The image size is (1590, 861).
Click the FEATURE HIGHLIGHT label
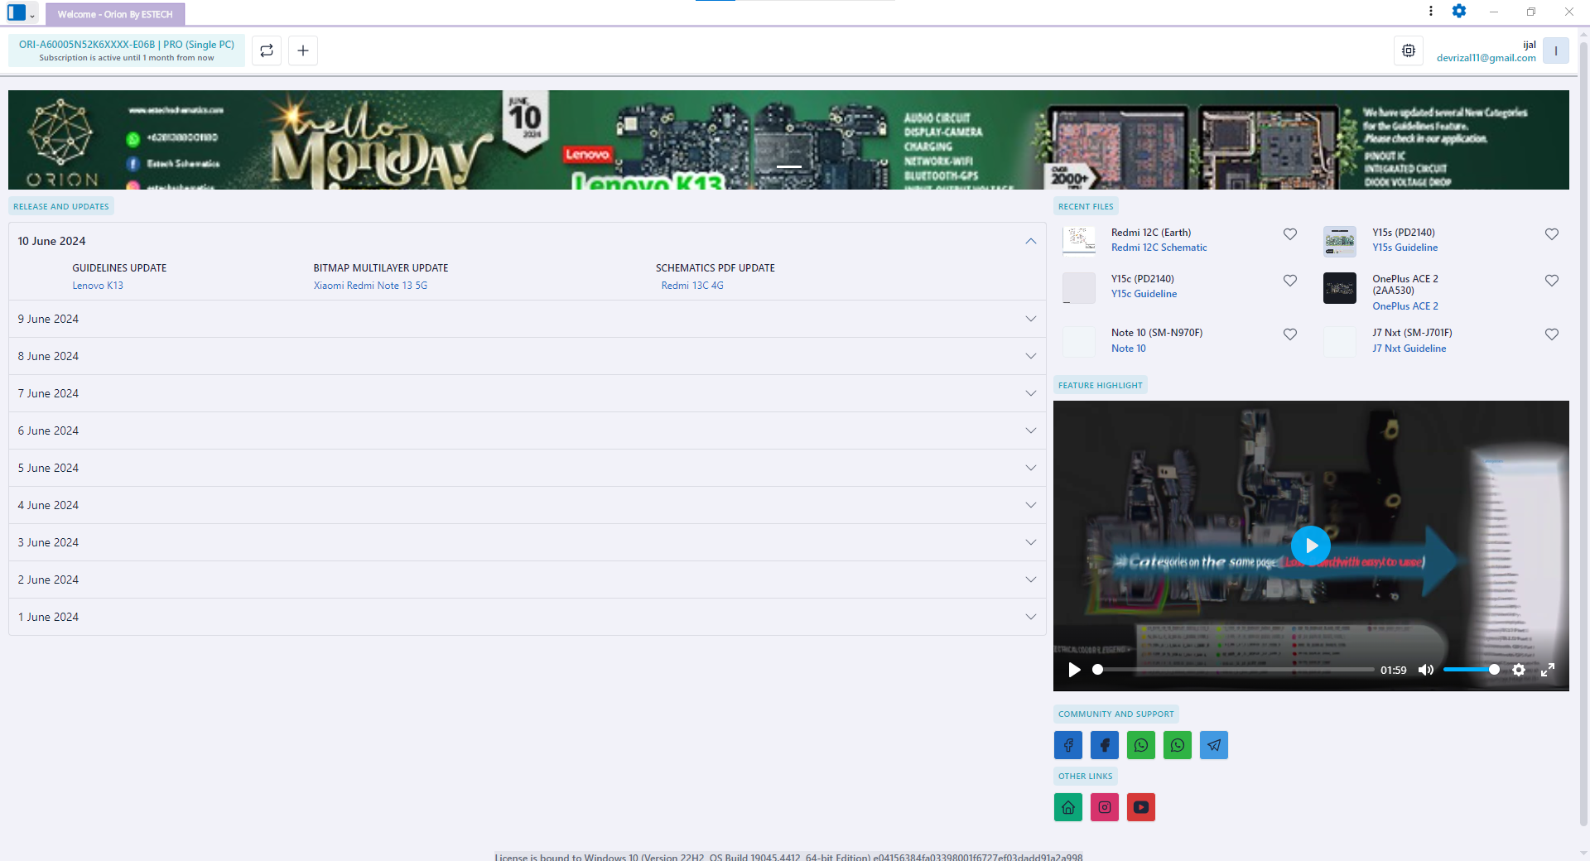pyautogui.click(x=1101, y=385)
